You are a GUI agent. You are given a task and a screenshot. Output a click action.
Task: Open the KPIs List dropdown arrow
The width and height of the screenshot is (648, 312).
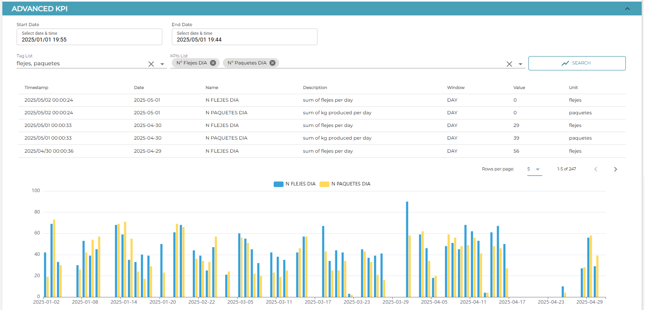coord(521,64)
